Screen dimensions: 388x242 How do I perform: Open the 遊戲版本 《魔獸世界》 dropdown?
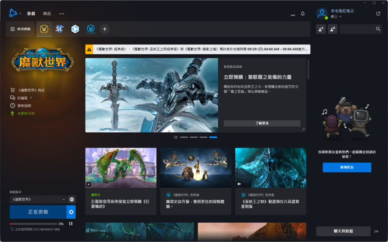(38, 199)
